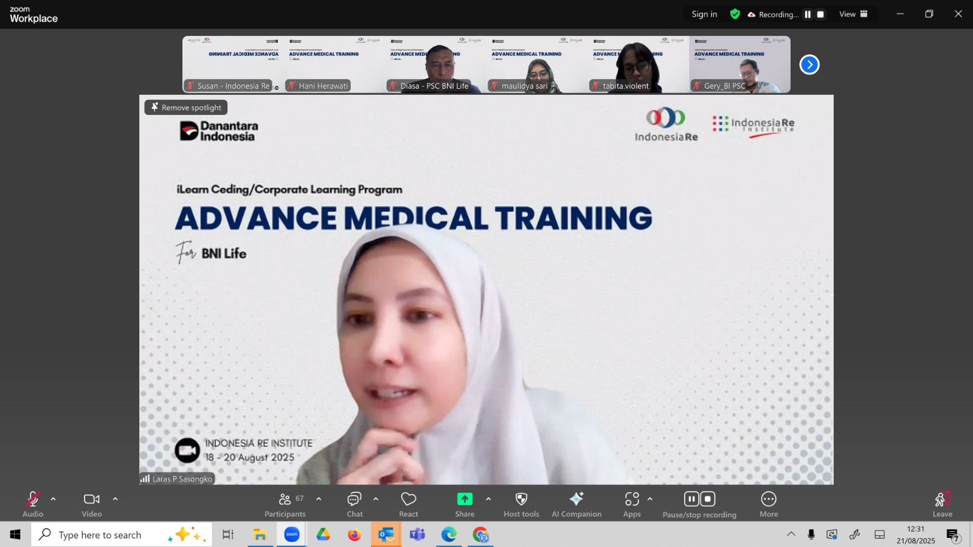Expand video options arrow next to Video

[115, 499]
